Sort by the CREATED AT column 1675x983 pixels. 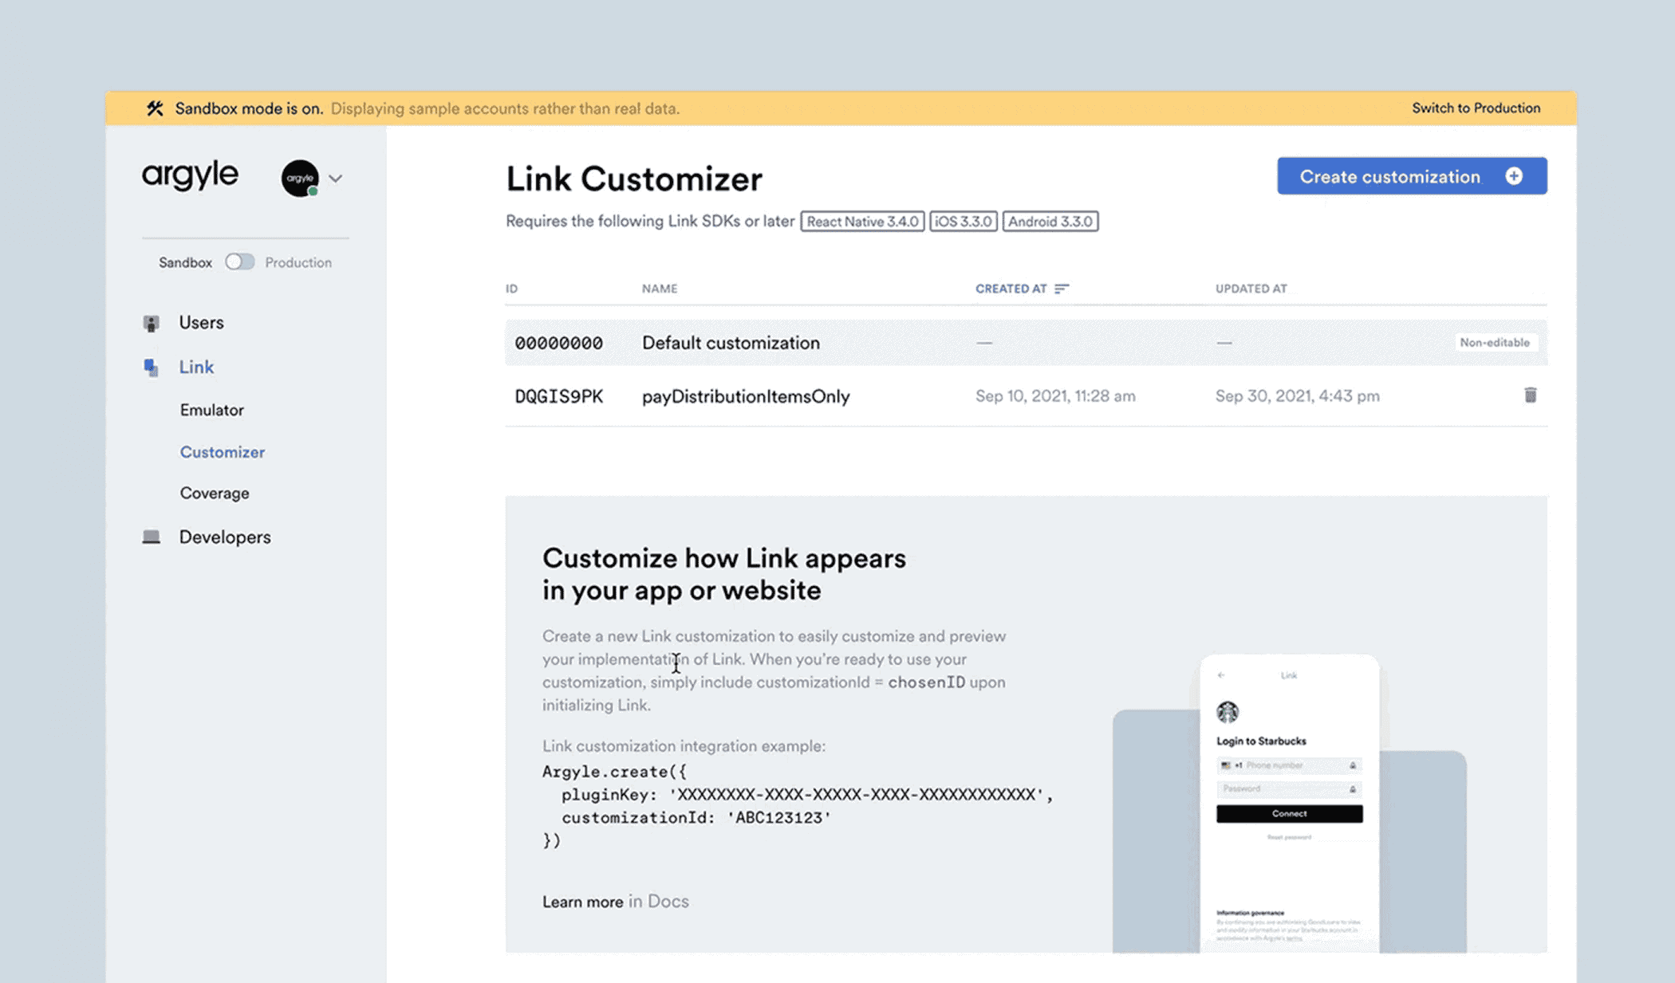[x=1011, y=289]
